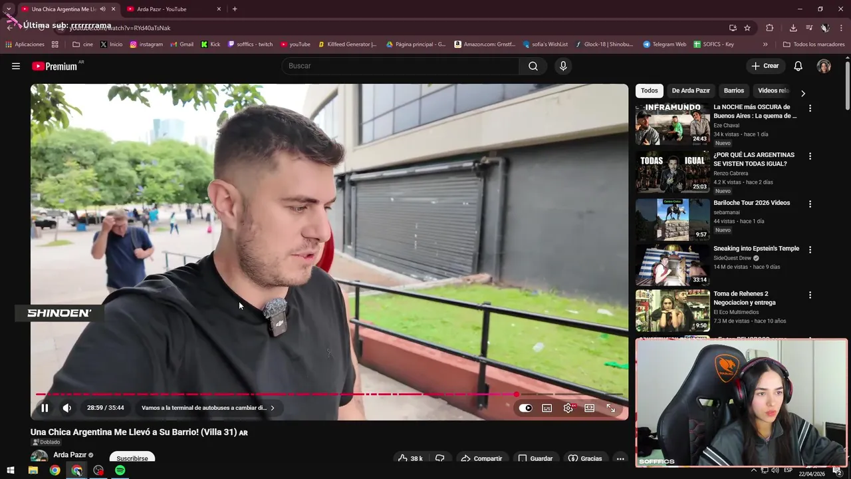Open the Chrome downloads icon
Screen dimensions: 851x479
pos(793,28)
